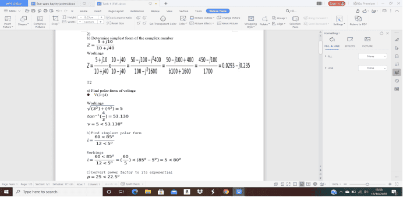
Task: Switch to the Page Layout ribbon tab
Action: [116, 11]
